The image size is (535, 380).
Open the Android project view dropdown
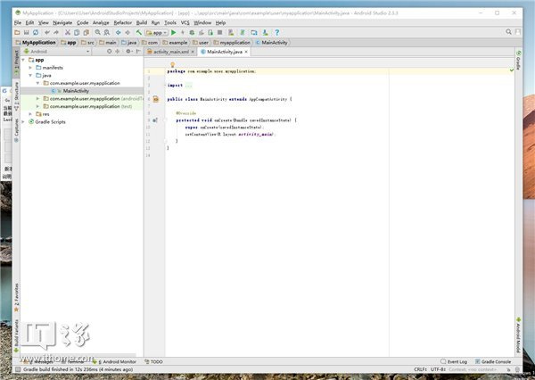coord(40,52)
